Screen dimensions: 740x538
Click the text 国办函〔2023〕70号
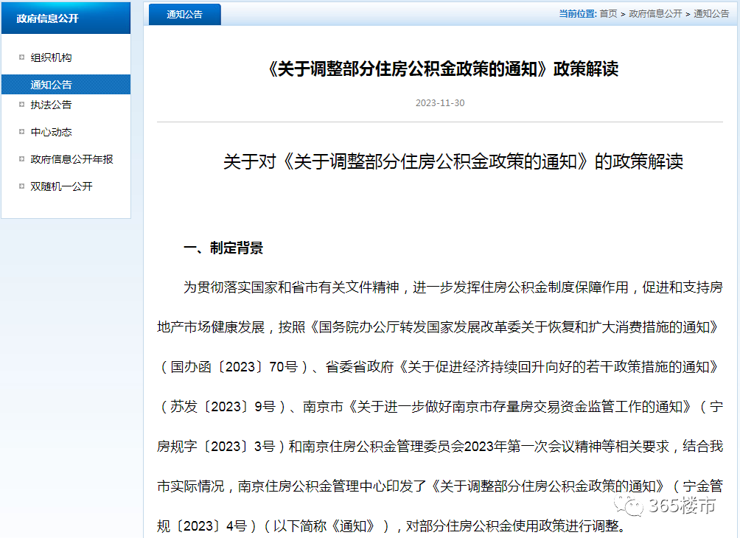[234, 367]
